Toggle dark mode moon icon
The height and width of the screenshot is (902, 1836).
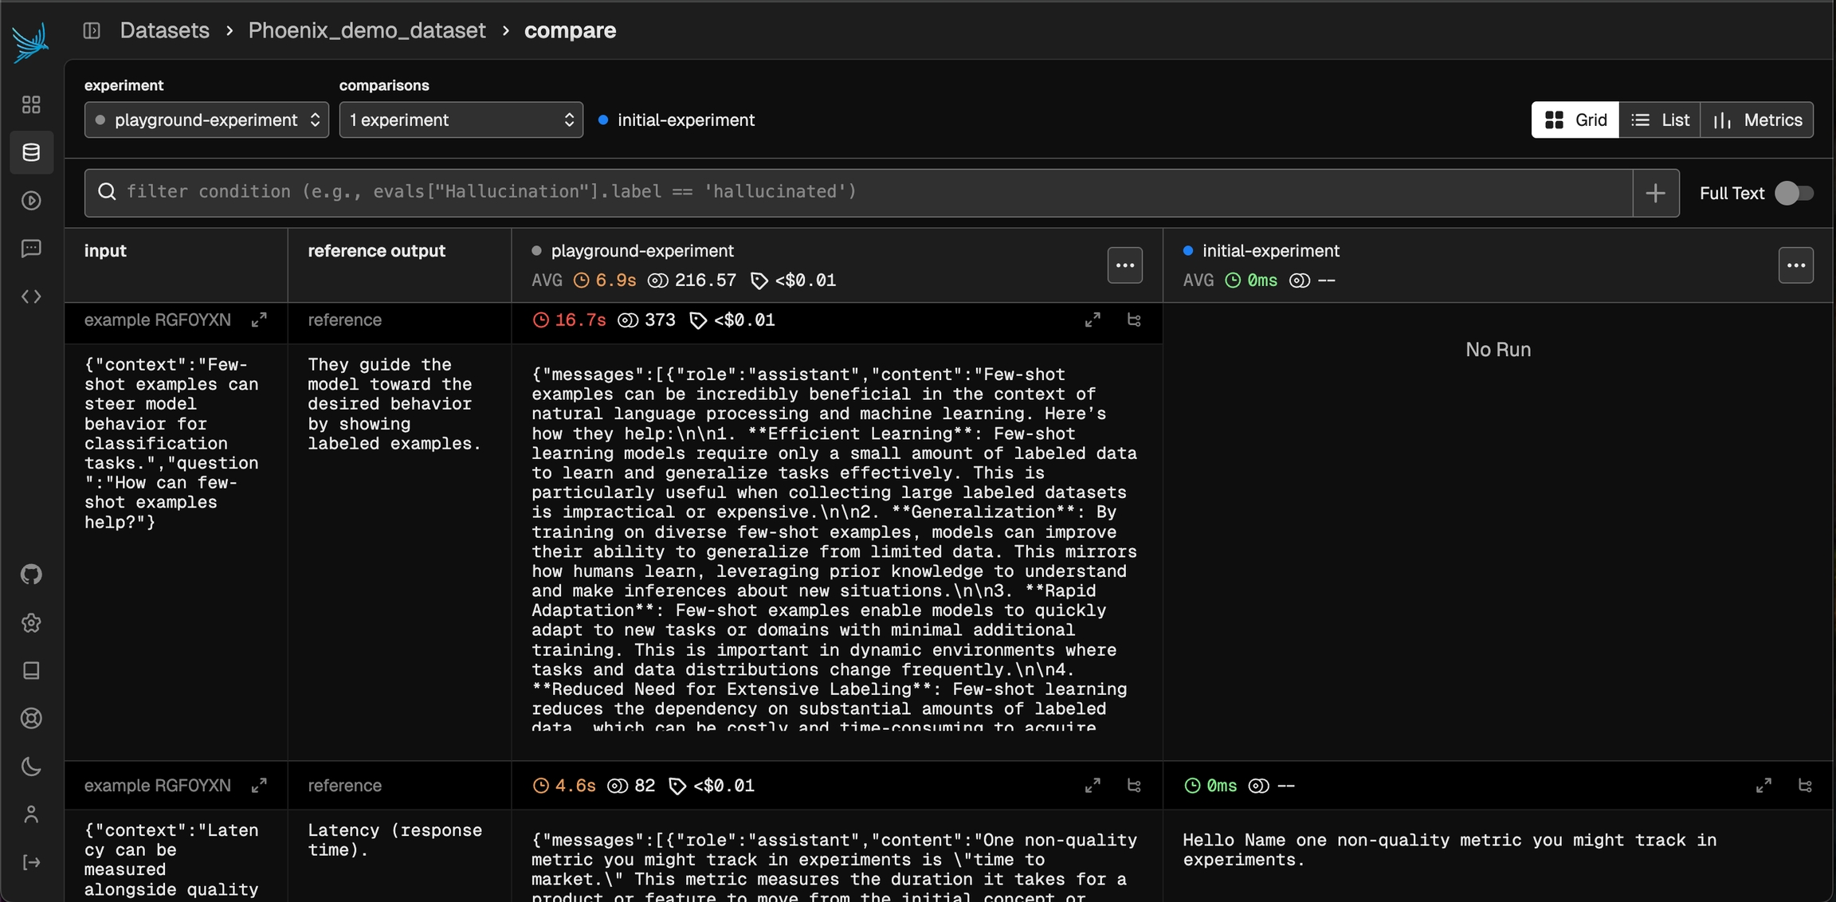click(31, 767)
